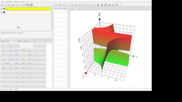The width and height of the screenshot is (182, 102).
Task: Click the minus icon in the equation toolbar
Action: 20,5
